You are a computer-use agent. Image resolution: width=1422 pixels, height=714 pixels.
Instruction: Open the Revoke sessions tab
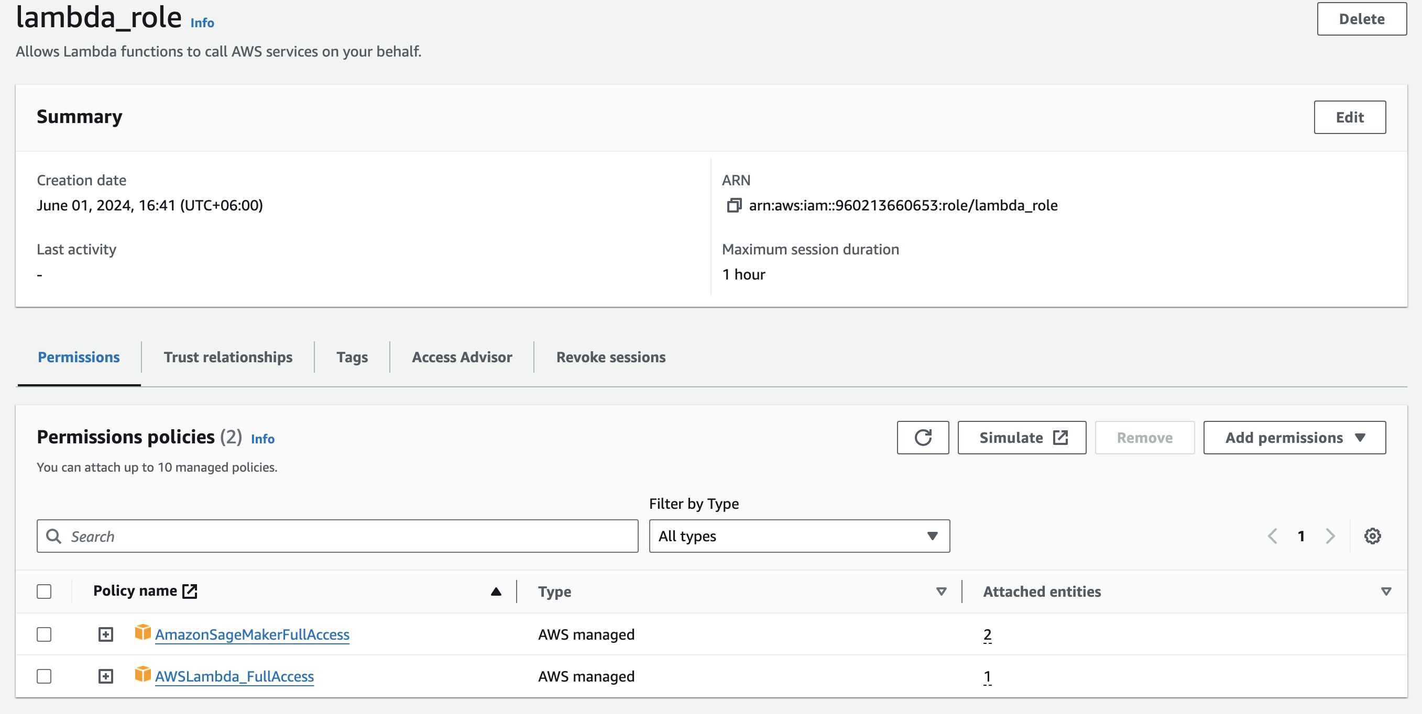click(610, 358)
